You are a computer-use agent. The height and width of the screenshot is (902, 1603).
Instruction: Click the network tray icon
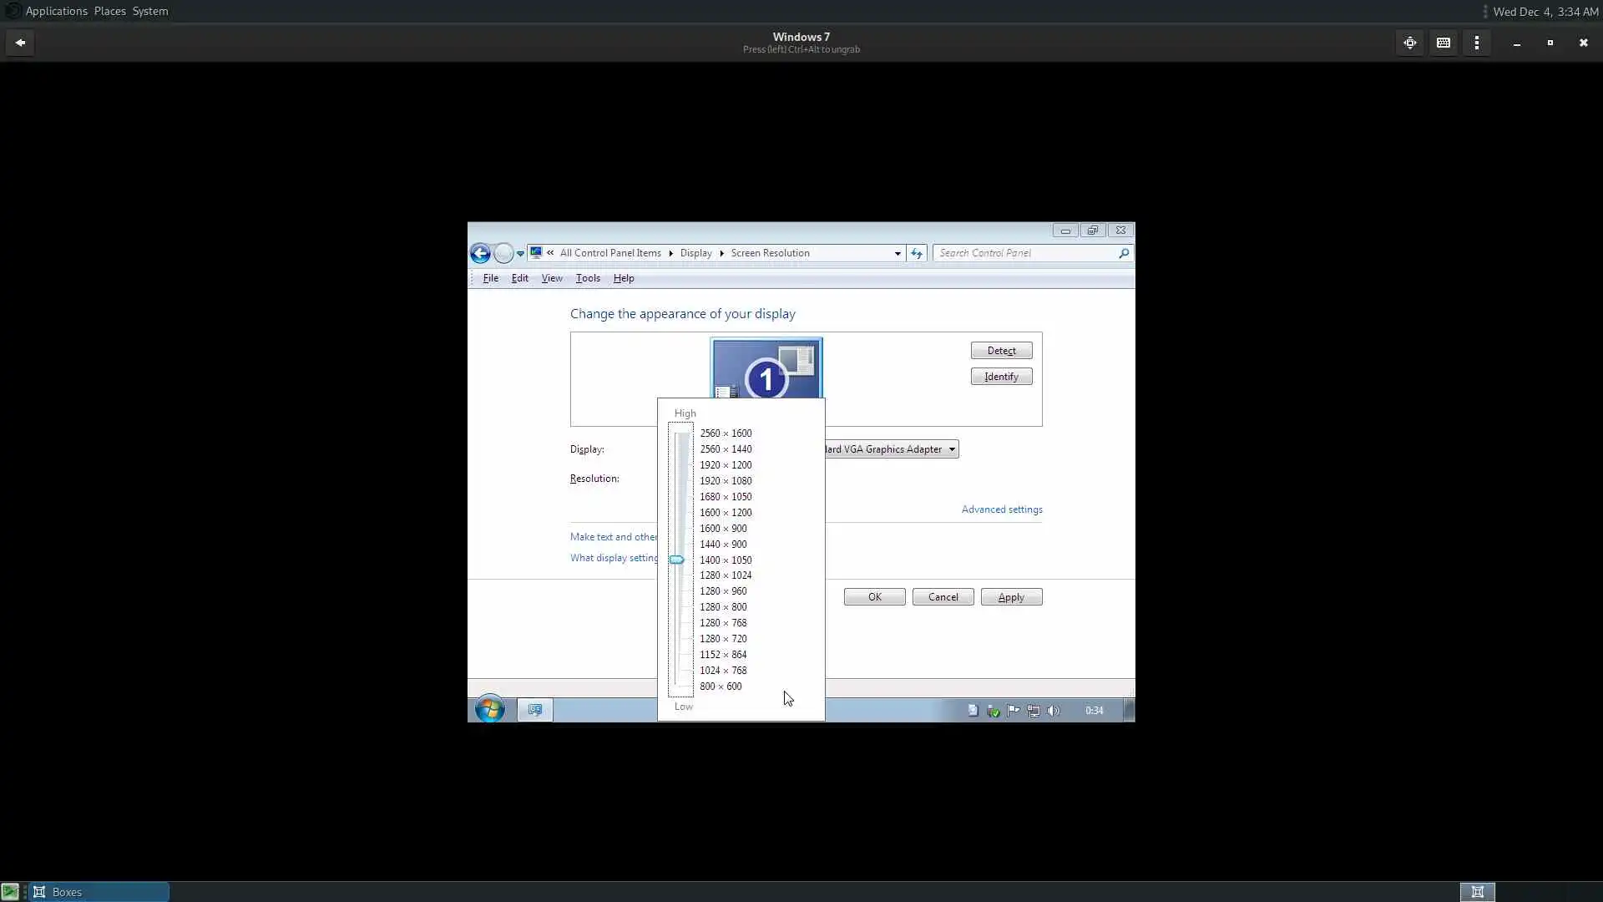(x=1034, y=711)
